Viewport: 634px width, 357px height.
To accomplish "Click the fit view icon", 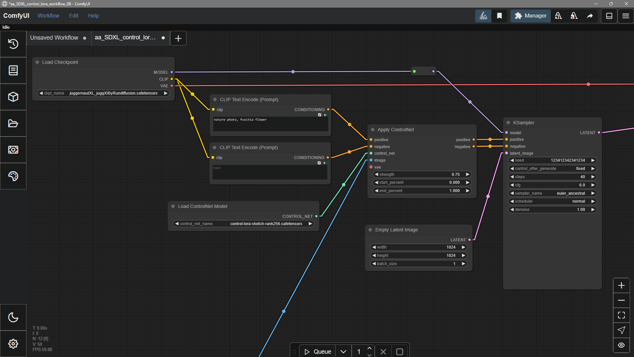I will coord(621,315).
